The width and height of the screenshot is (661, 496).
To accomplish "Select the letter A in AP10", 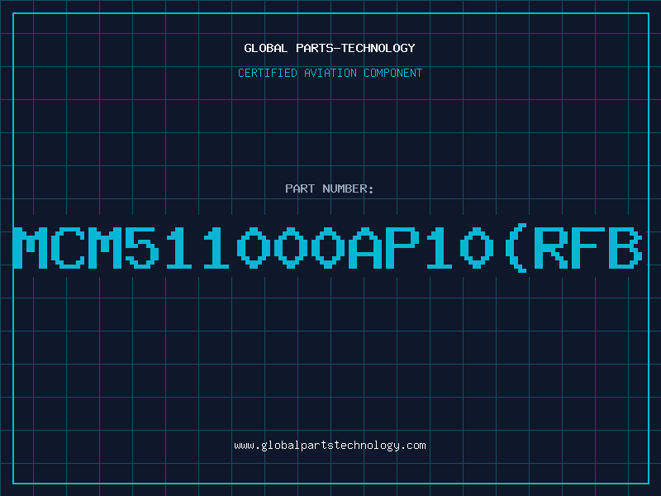I will click(x=365, y=248).
